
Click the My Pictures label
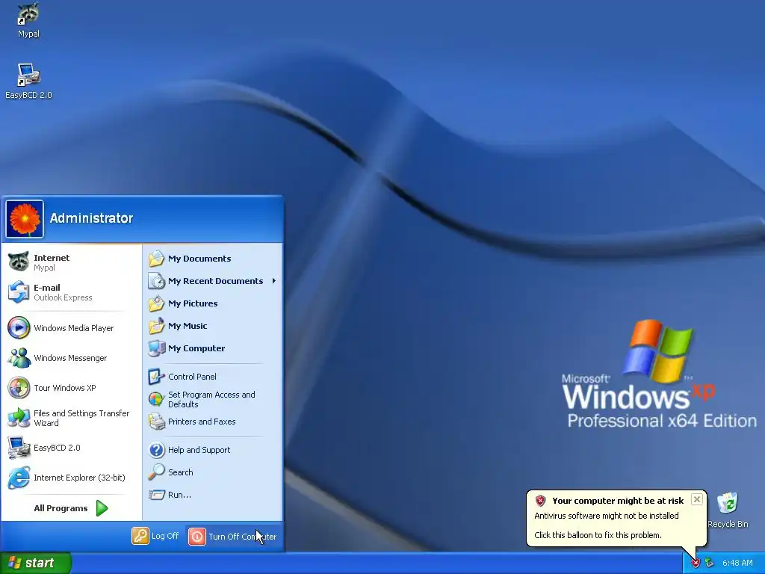click(x=193, y=303)
